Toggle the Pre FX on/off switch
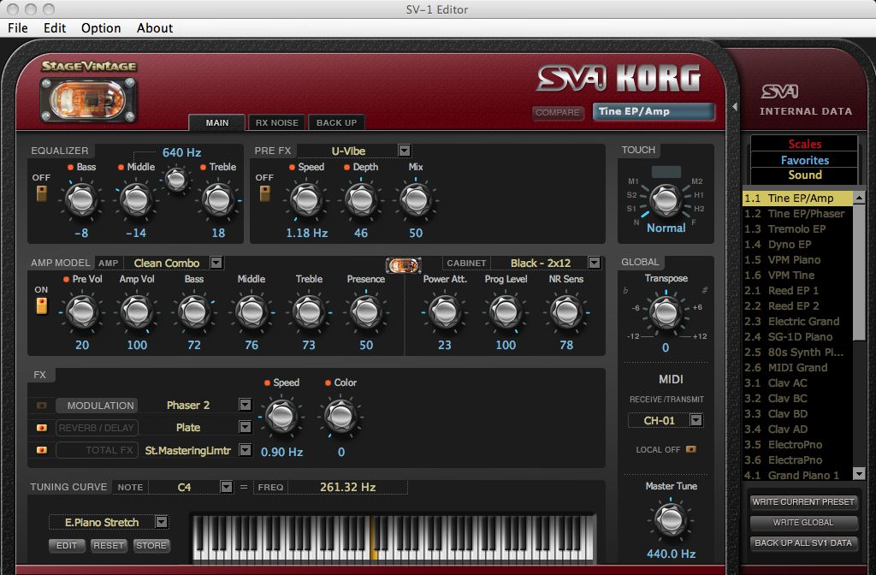 click(265, 193)
